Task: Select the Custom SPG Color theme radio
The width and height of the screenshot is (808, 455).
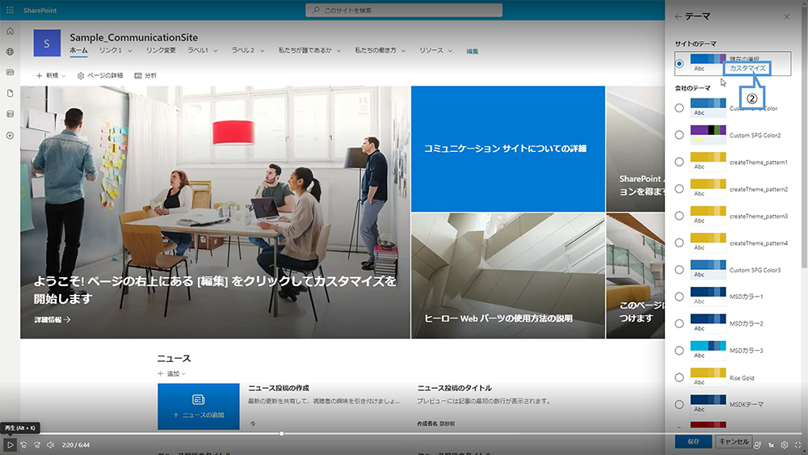Action: click(680, 108)
